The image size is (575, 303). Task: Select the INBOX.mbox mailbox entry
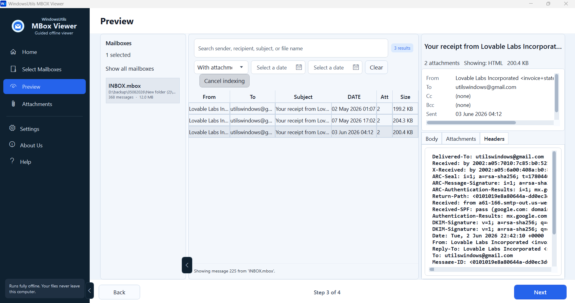pyautogui.click(x=143, y=91)
